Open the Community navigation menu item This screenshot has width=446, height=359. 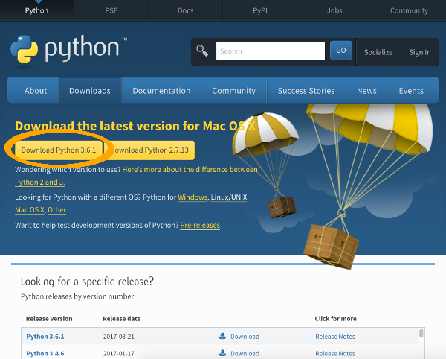coord(234,91)
